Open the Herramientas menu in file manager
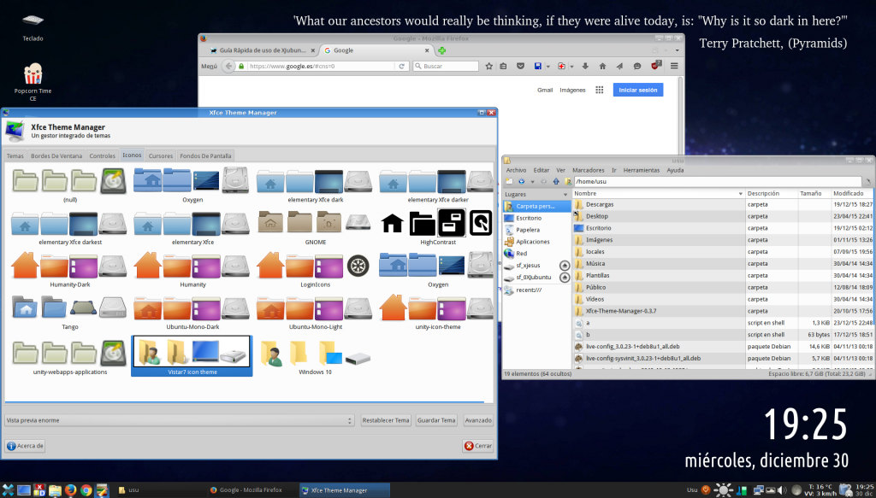This screenshot has width=876, height=498. pyautogui.click(x=641, y=170)
